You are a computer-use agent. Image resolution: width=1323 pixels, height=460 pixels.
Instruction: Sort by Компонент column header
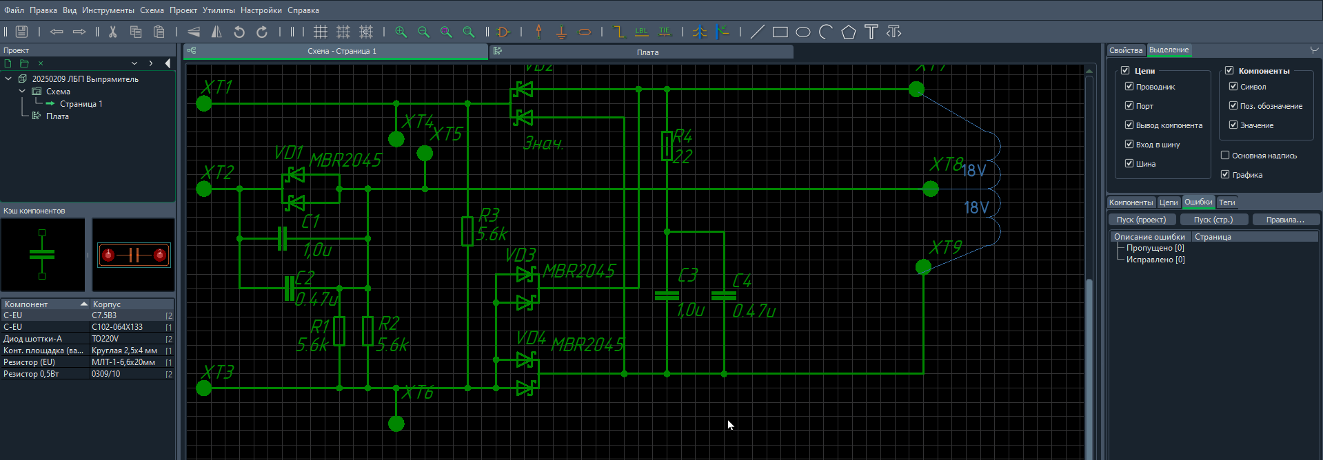pyautogui.click(x=46, y=304)
